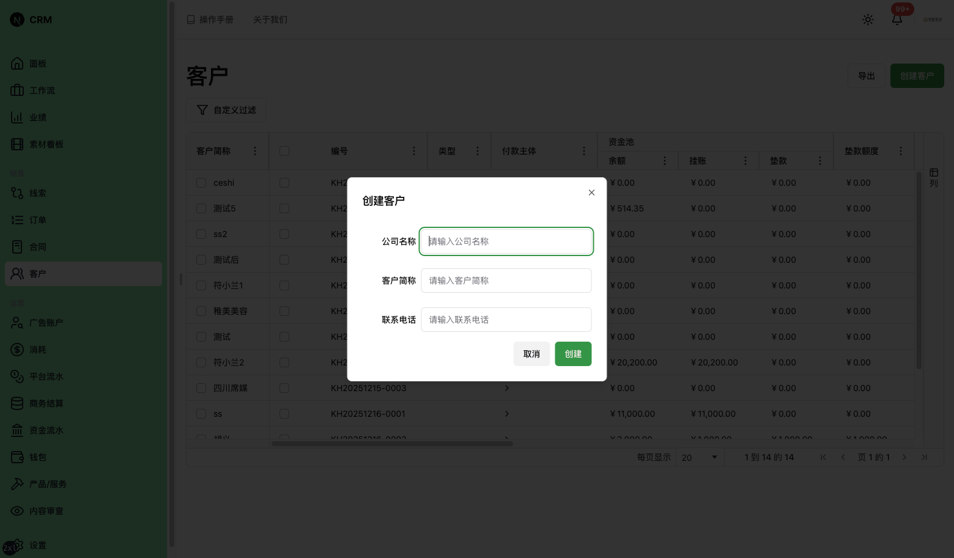Check the checkbox beside ceshi row

(x=201, y=182)
